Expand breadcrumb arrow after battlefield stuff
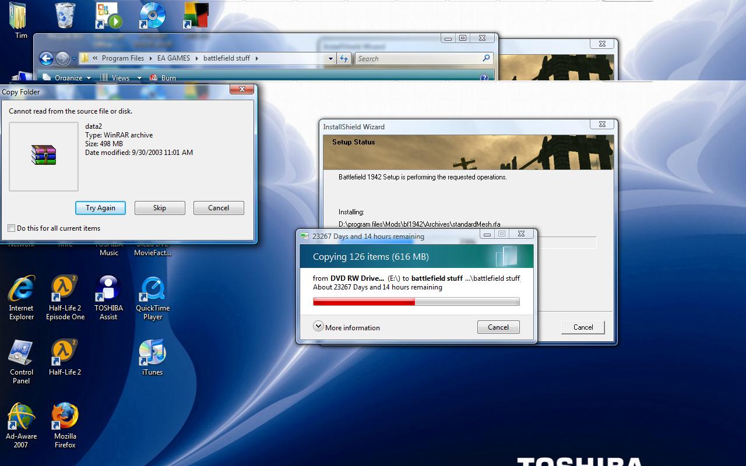 [x=256, y=58]
